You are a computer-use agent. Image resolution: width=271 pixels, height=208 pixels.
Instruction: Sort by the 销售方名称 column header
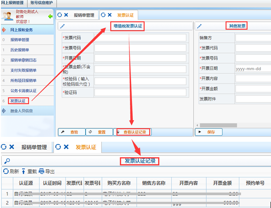tap(154, 183)
